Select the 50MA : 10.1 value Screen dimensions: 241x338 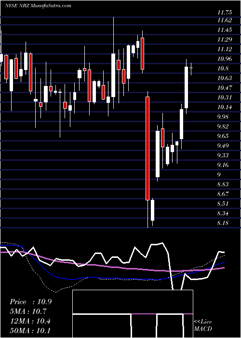point(30,331)
